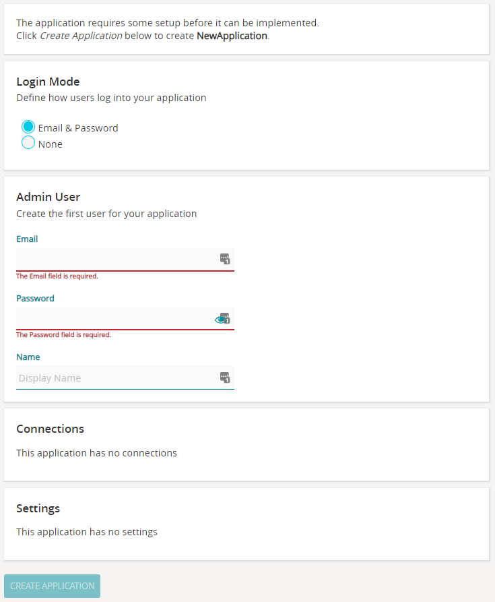Click into the Email input field
The image size is (495, 602).
coord(114,259)
